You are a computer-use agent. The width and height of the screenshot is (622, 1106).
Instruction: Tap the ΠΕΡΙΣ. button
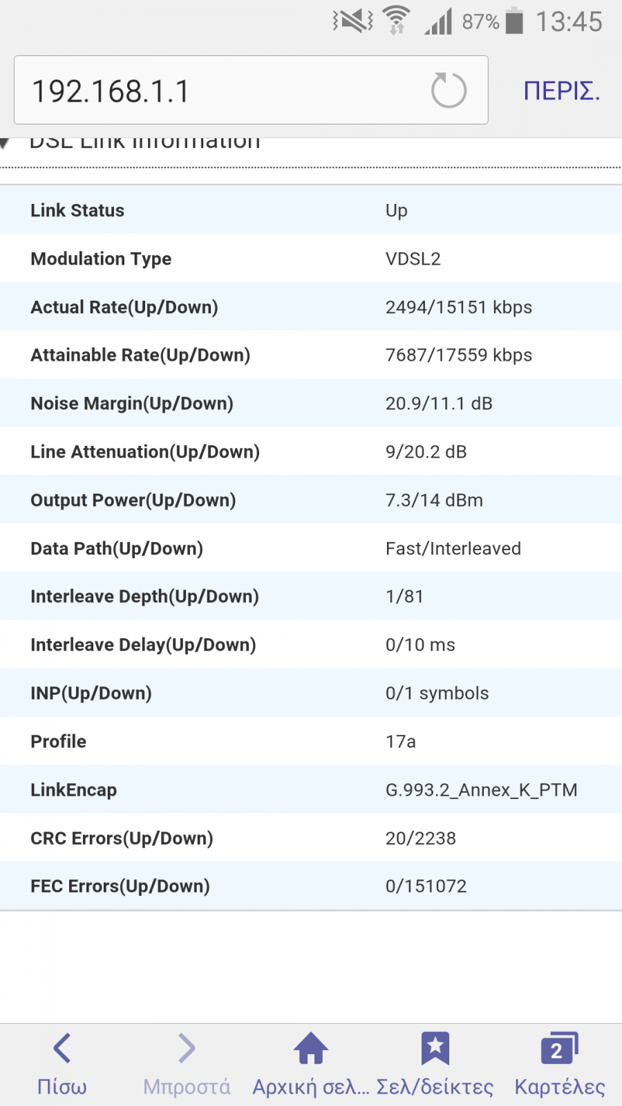562,91
